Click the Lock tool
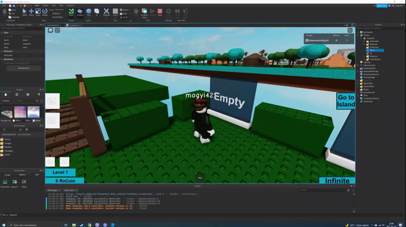This screenshot has width=406, height=227. click(123, 13)
